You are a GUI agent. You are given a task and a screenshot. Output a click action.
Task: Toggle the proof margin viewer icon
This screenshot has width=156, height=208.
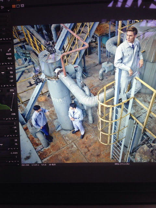pyautogui.click(x=22, y=6)
